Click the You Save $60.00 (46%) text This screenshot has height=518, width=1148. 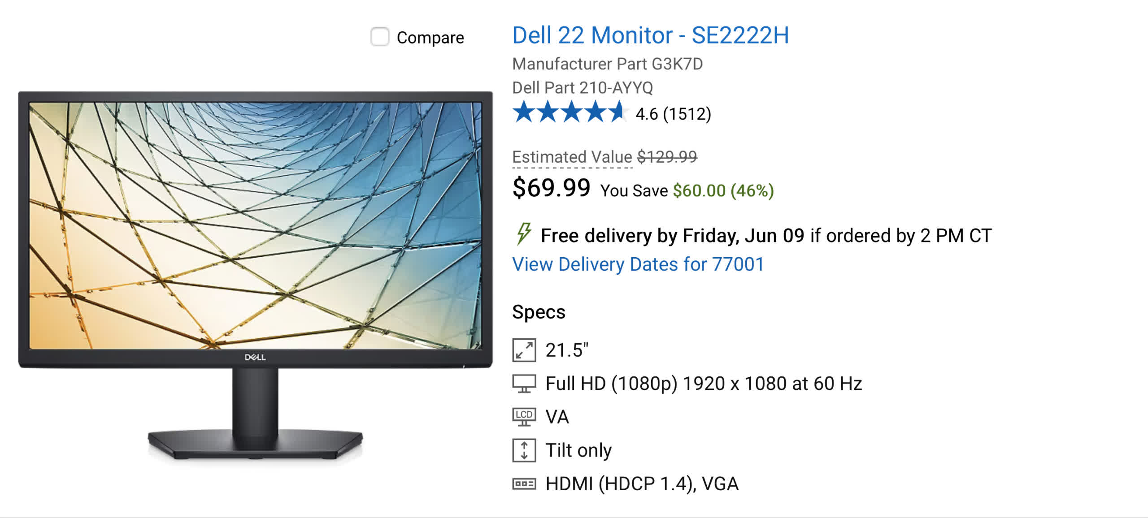pos(687,191)
